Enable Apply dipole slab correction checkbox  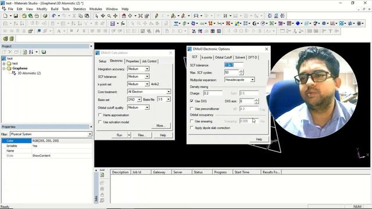click(192, 128)
